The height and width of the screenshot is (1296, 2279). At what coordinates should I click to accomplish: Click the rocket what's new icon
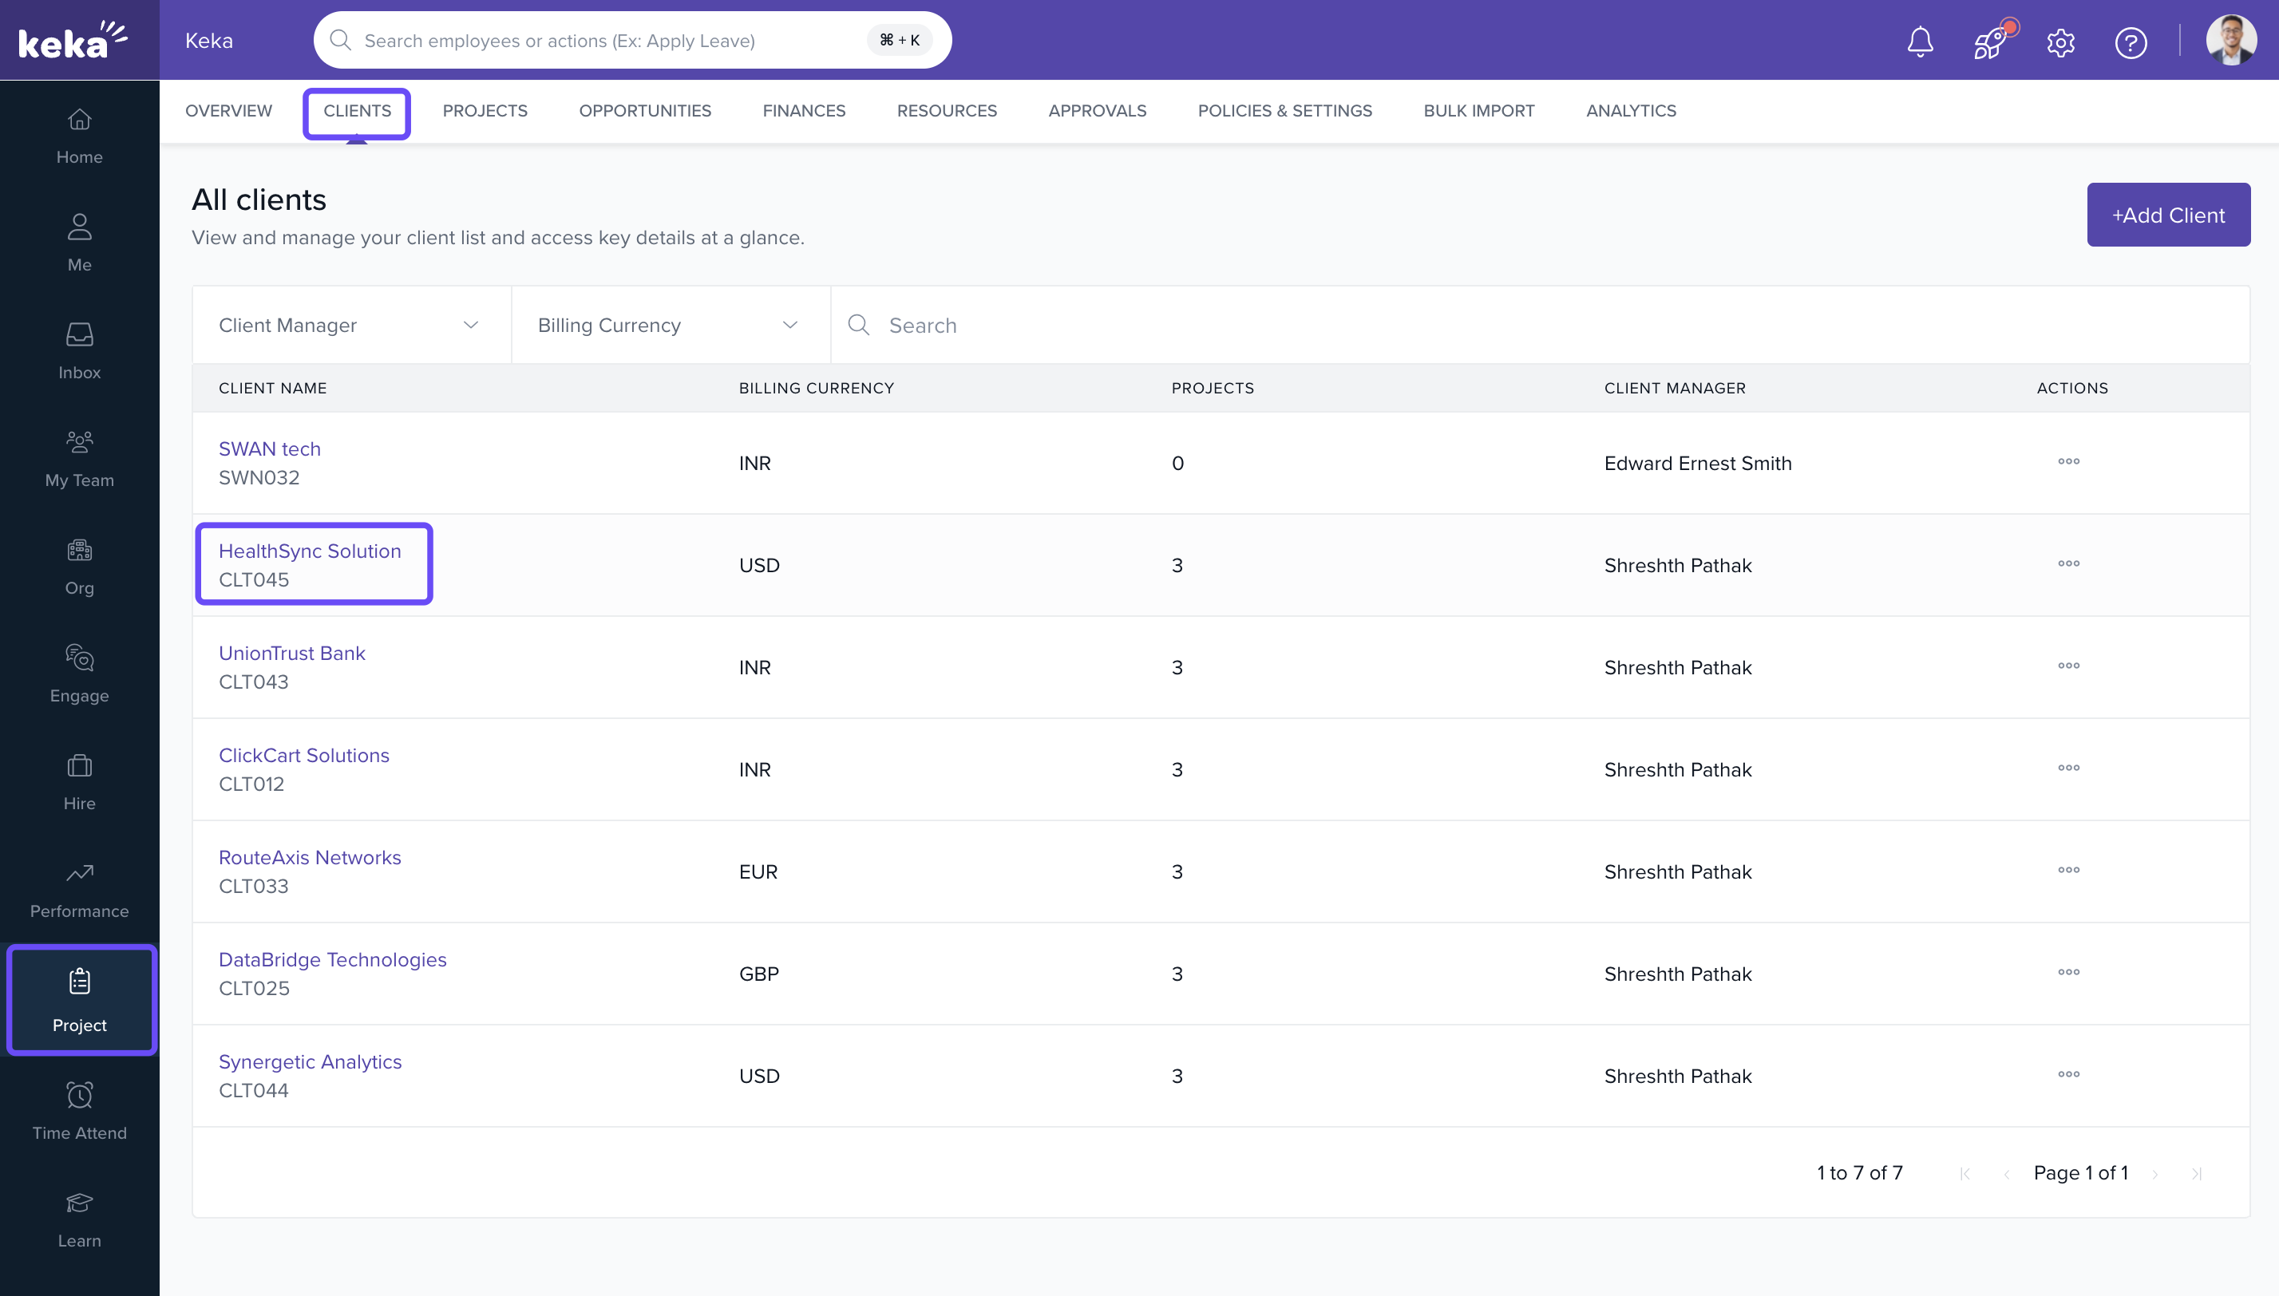[1990, 41]
